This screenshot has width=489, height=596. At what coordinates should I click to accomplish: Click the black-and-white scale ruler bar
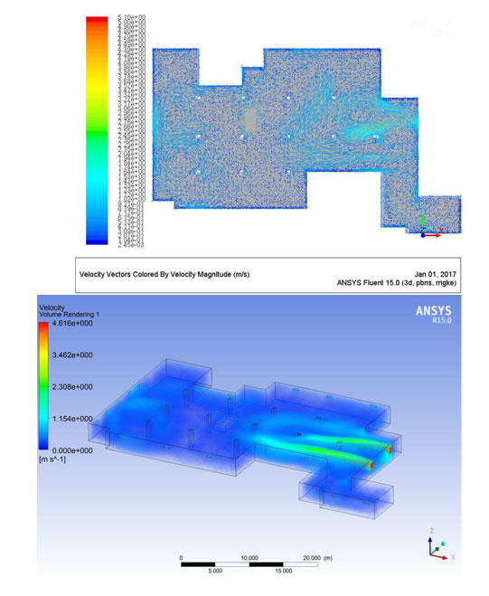[x=249, y=564]
